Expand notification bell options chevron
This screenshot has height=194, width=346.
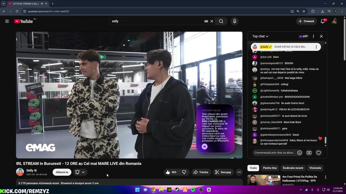pos(83,172)
